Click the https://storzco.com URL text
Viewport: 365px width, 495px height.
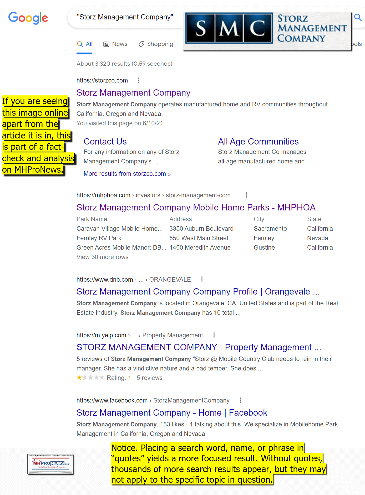(x=102, y=80)
